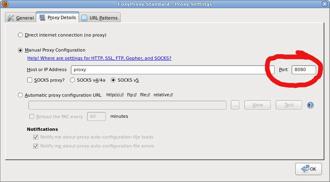Close the Proxy Settings window

325,4
